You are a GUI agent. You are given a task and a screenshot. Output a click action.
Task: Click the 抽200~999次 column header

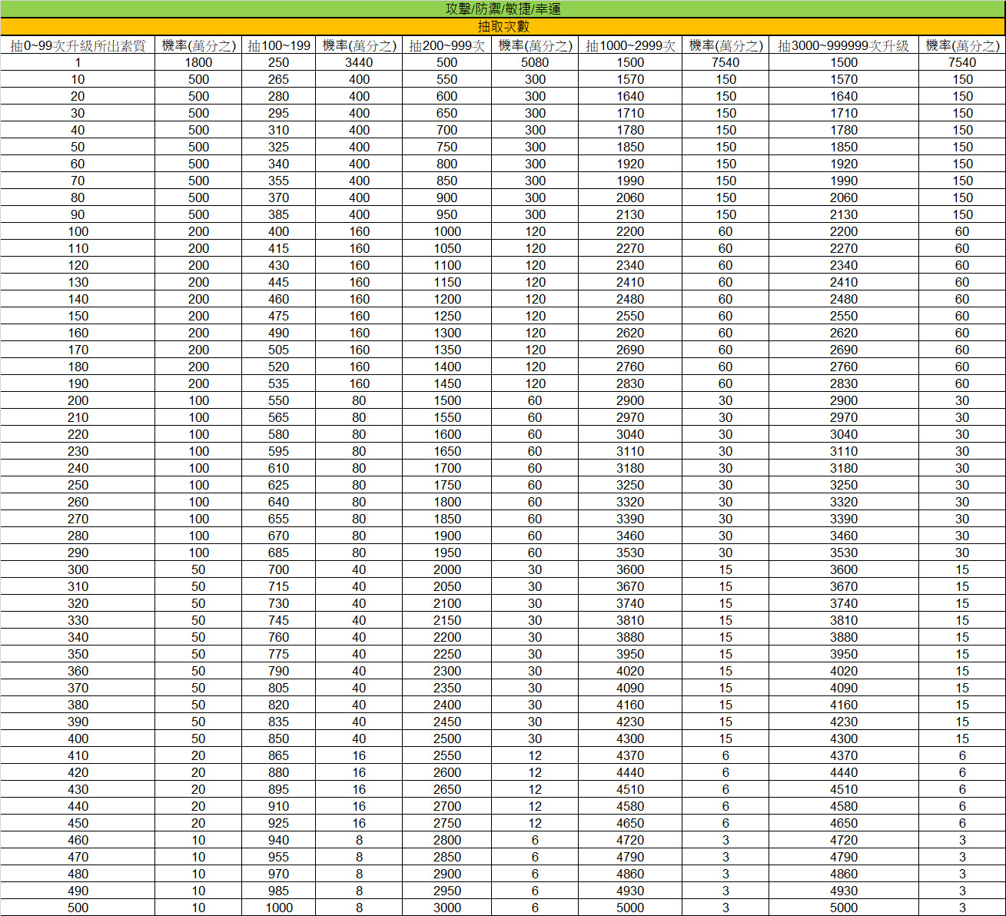coord(447,45)
